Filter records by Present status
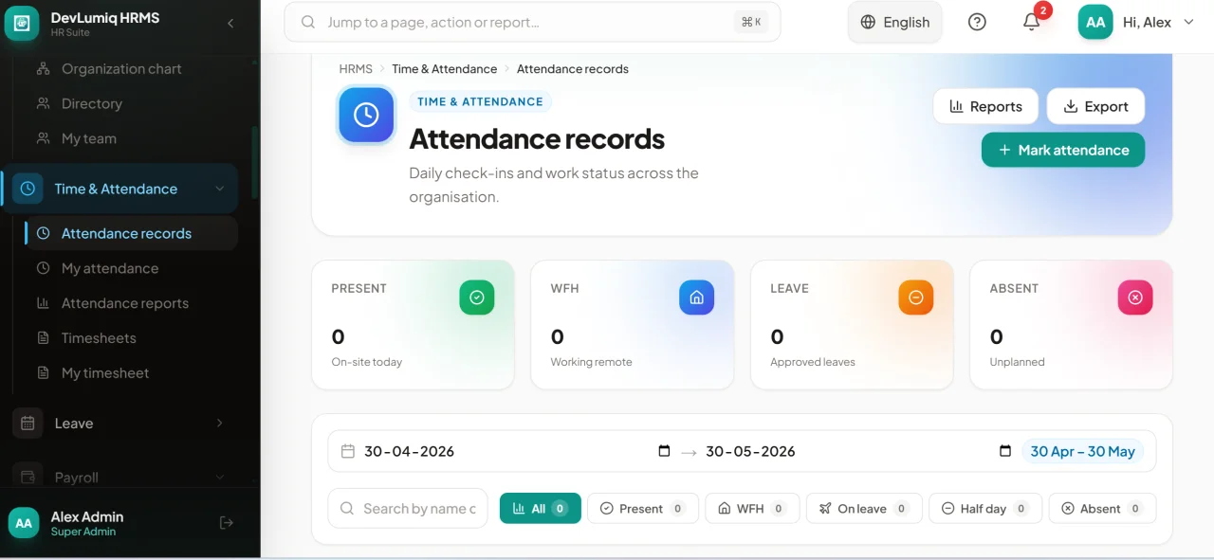 pyautogui.click(x=643, y=509)
